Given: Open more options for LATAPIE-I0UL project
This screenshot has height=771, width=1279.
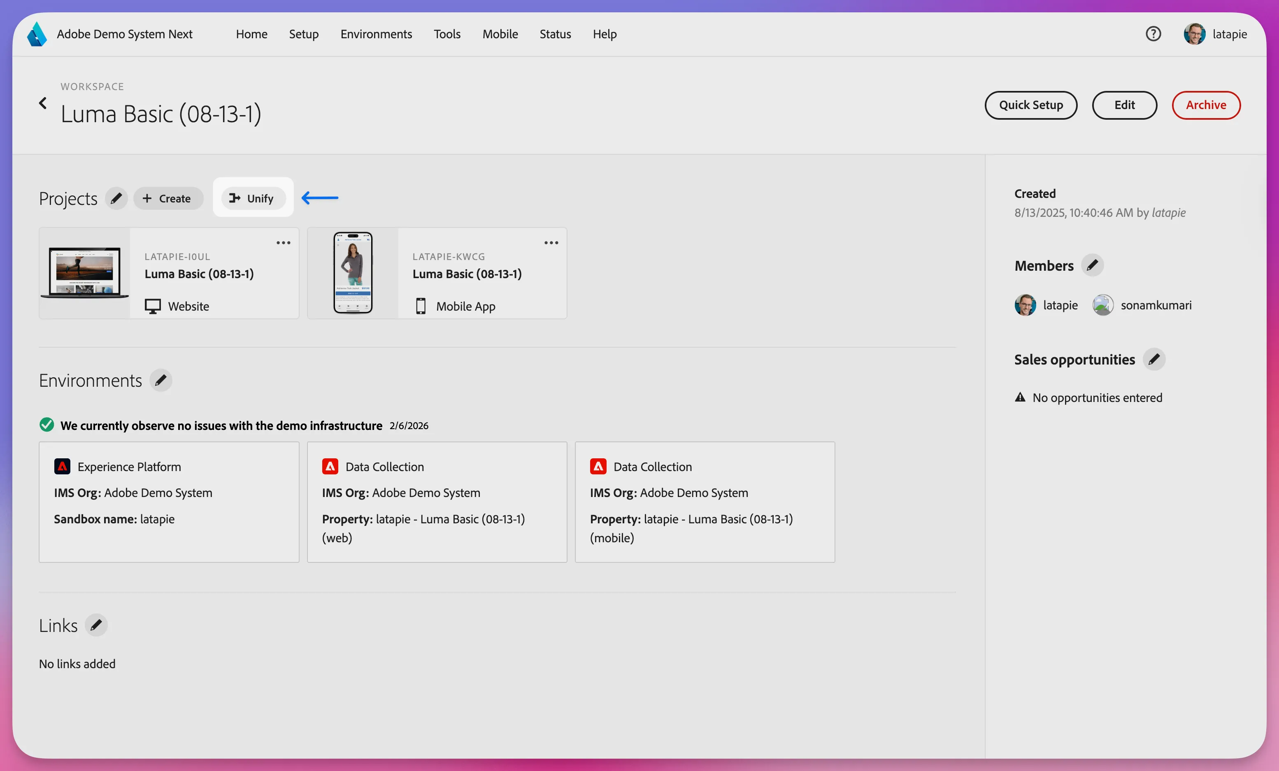Looking at the screenshot, I should [x=284, y=243].
